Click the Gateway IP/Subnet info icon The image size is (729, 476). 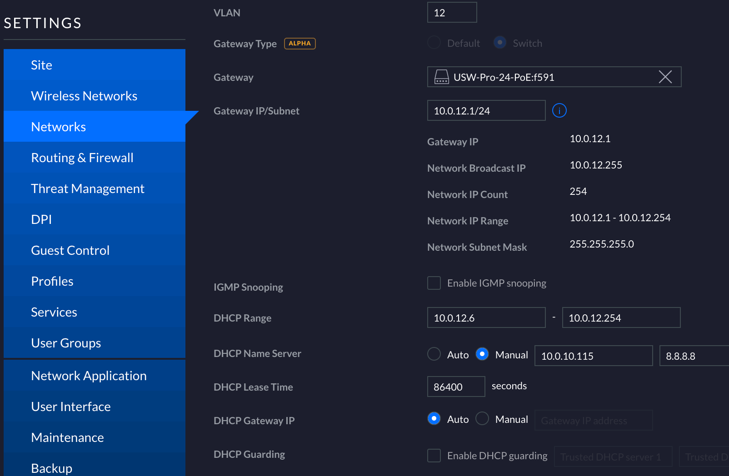tap(559, 110)
